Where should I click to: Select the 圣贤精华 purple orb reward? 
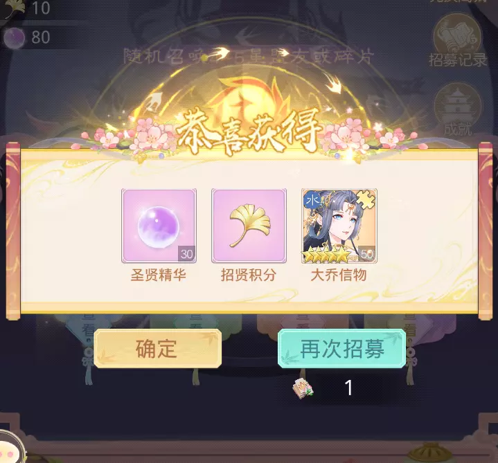coord(159,226)
